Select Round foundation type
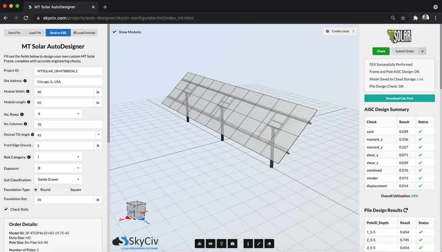 point(36,190)
